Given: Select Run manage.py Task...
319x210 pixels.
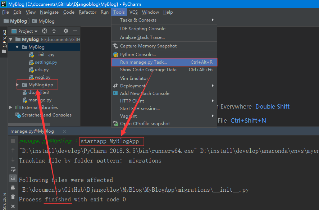Looking at the screenshot, I should (x=164, y=62).
